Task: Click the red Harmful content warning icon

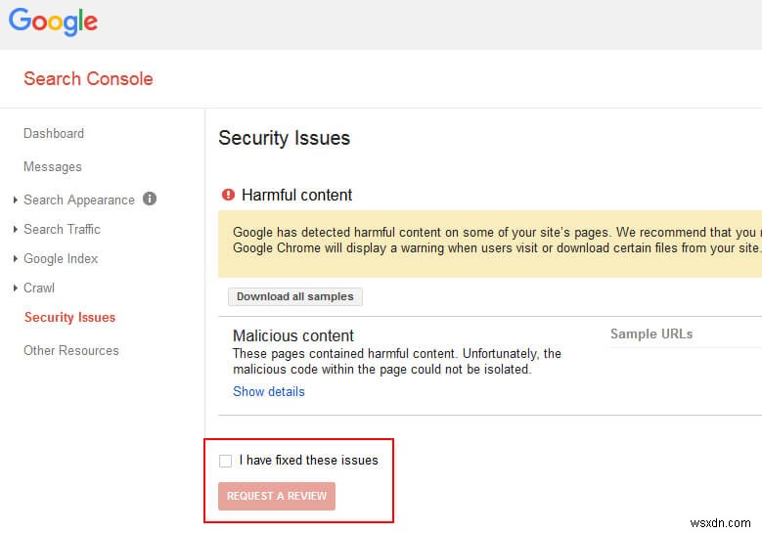Action: [x=229, y=195]
